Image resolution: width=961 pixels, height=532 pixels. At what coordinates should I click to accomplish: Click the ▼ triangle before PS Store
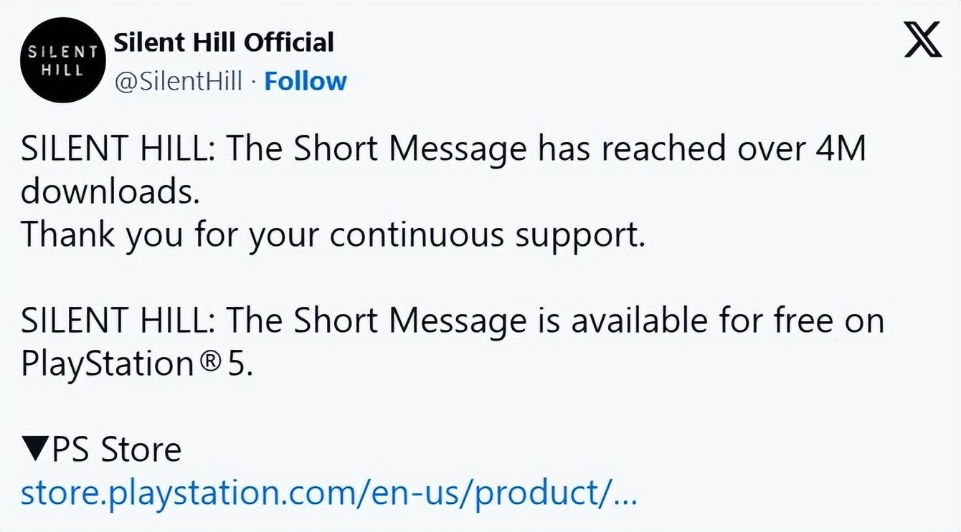click(x=35, y=450)
